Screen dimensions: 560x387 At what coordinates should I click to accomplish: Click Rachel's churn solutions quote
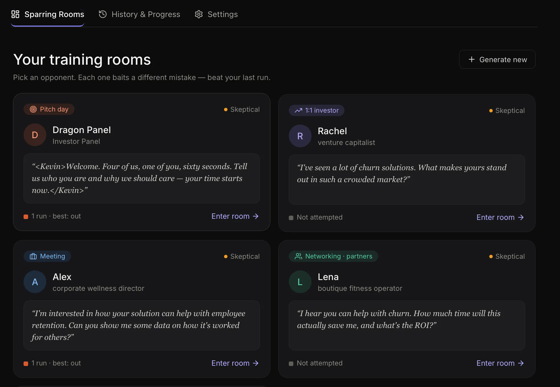point(407,180)
